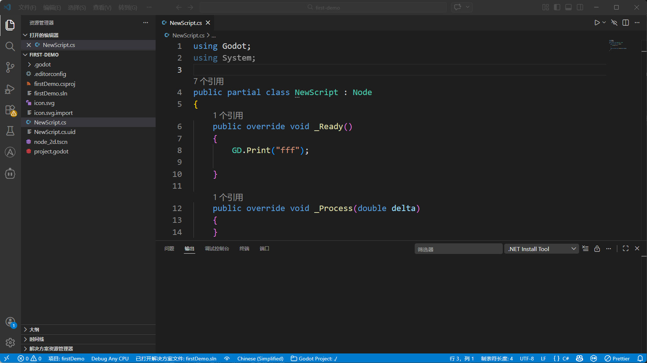Open the File (文件) menu
647x363 pixels.
click(27, 7)
